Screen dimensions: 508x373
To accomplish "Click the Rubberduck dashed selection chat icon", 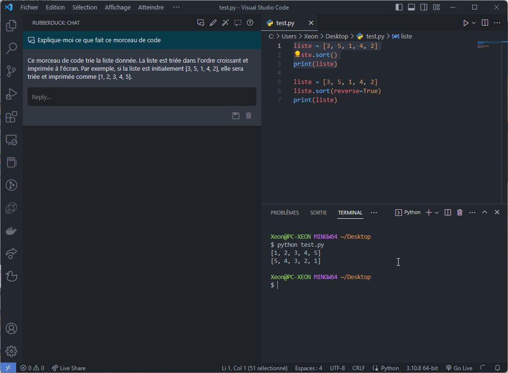I will click(x=238, y=23).
